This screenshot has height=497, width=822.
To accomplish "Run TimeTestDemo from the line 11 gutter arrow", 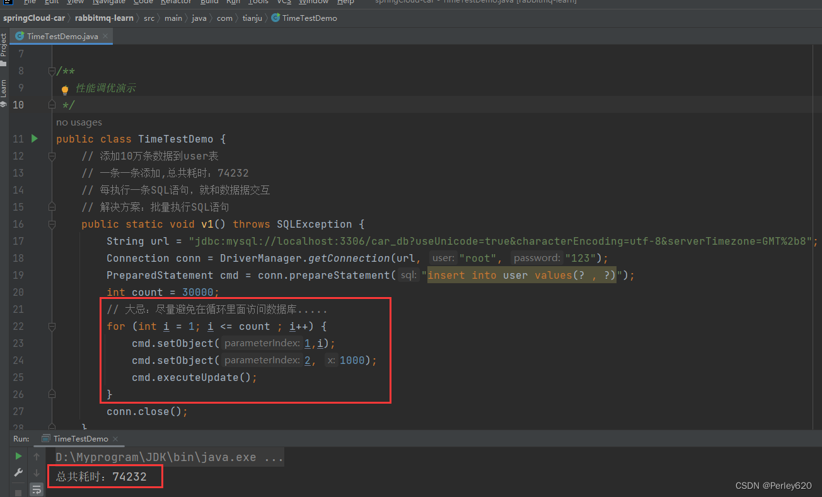I will [35, 138].
